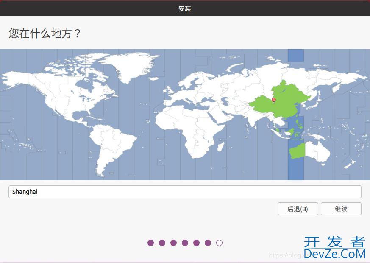Click the 后退(B) back button
The width and height of the screenshot is (370, 263).
click(x=298, y=209)
